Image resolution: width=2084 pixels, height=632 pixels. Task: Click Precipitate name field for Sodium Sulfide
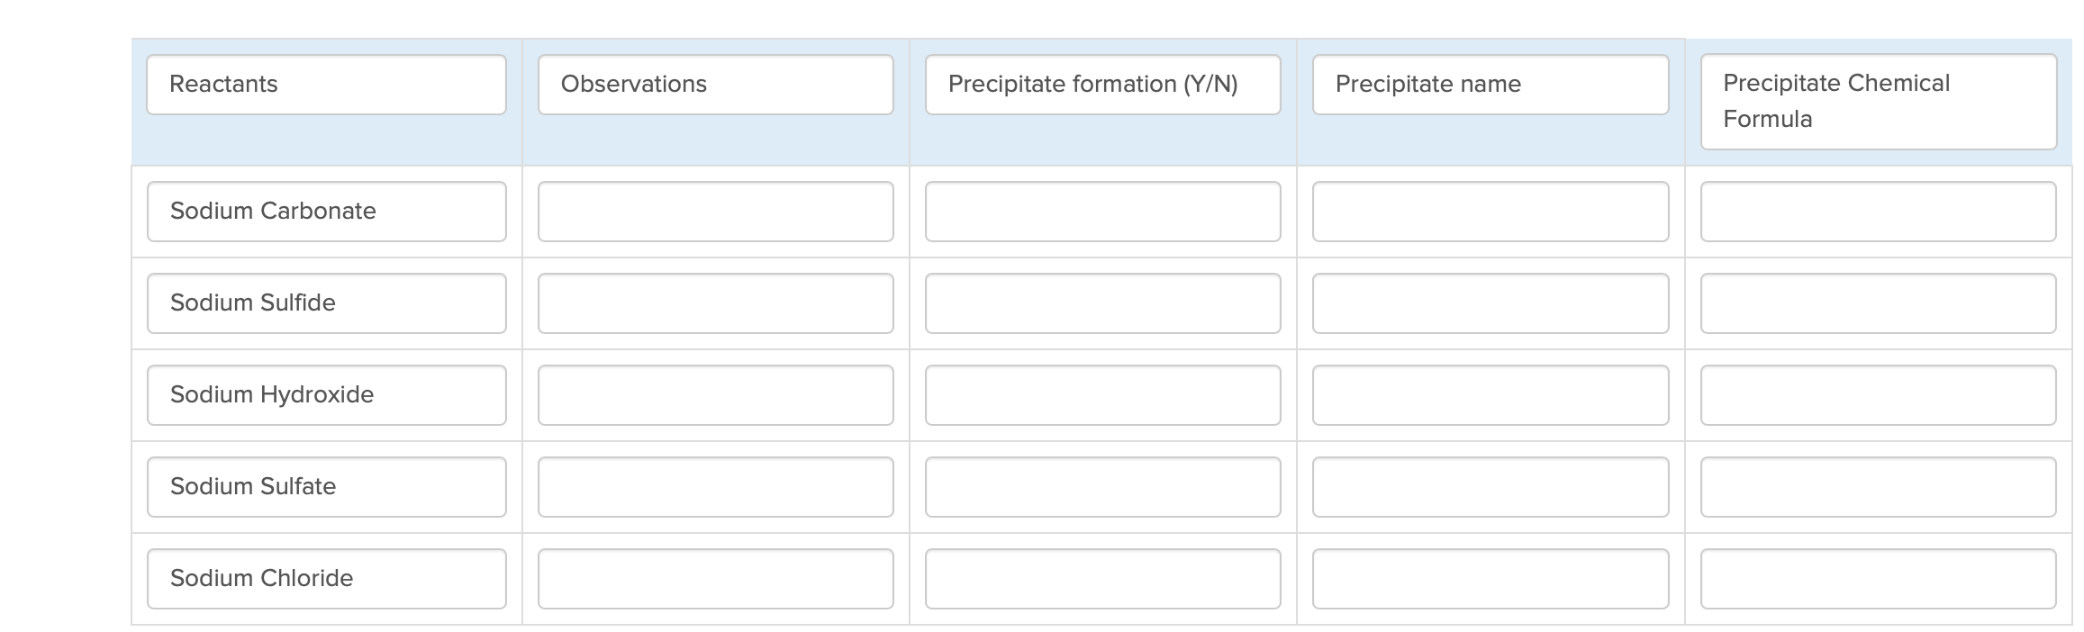[x=1491, y=303]
